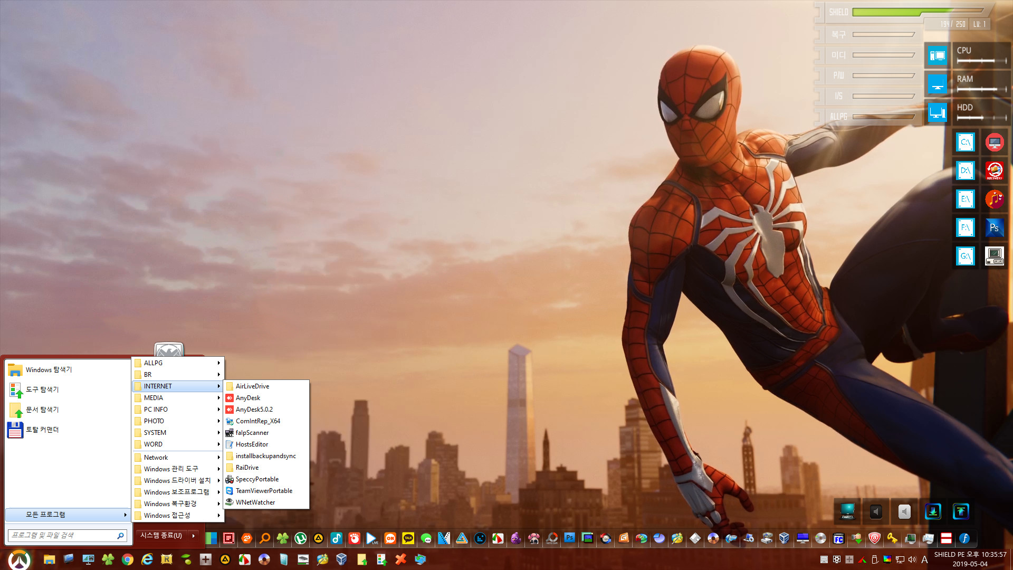Image resolution: width=1013 pixels, height=570 pixels.
Task: Launch Photoshop from the taskbar dock
Action: [570, 538]
